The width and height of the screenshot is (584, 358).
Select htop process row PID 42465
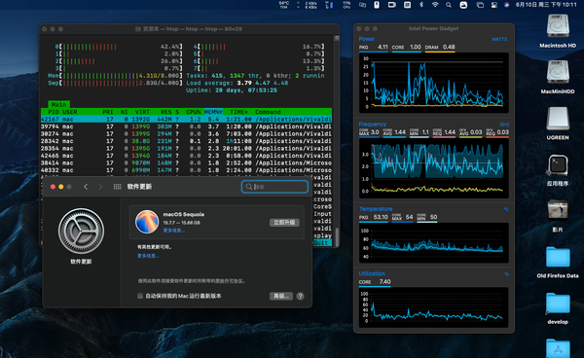186,156
